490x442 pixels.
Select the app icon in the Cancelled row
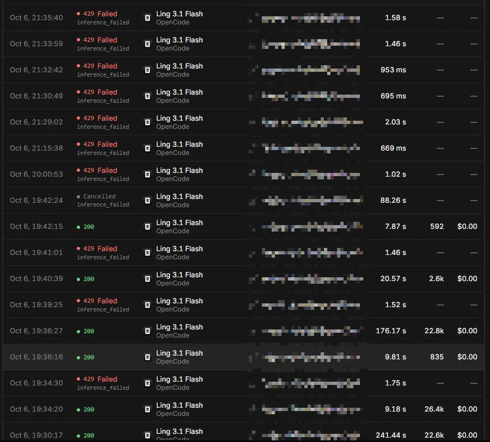147,201
